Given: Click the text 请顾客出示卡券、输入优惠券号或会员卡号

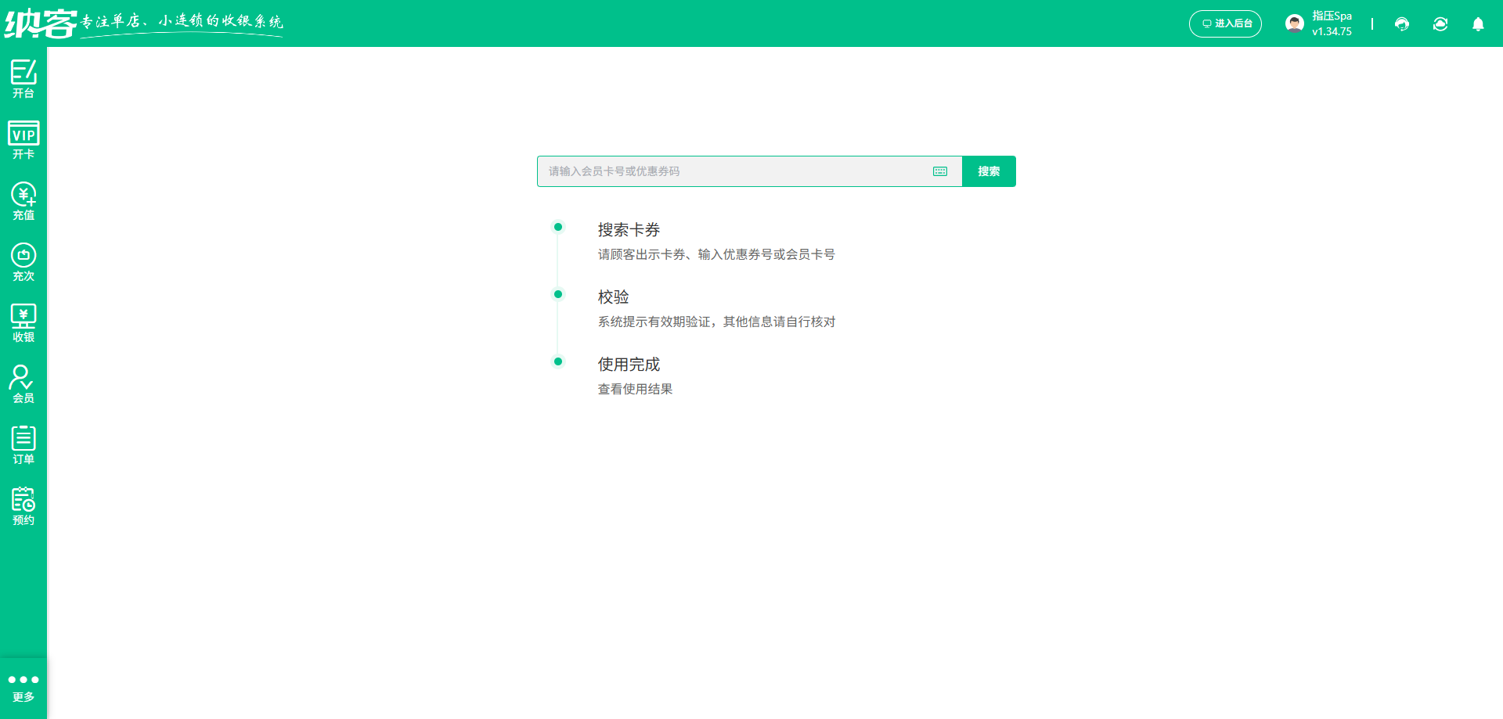Looking at the screenshot, I should (716, 254).
